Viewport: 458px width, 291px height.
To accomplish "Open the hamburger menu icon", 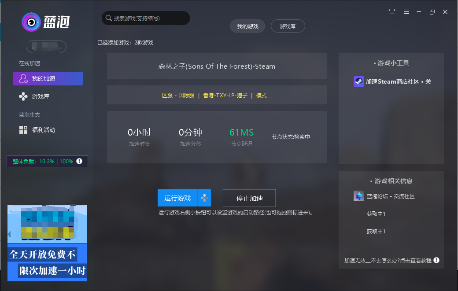I will 406,12.
